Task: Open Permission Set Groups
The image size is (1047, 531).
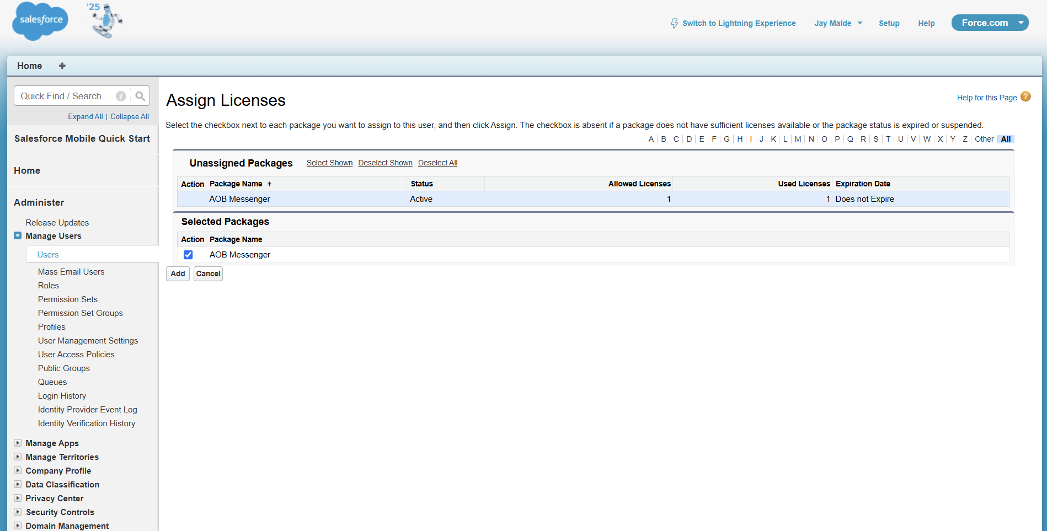Action: coord(81,313)
